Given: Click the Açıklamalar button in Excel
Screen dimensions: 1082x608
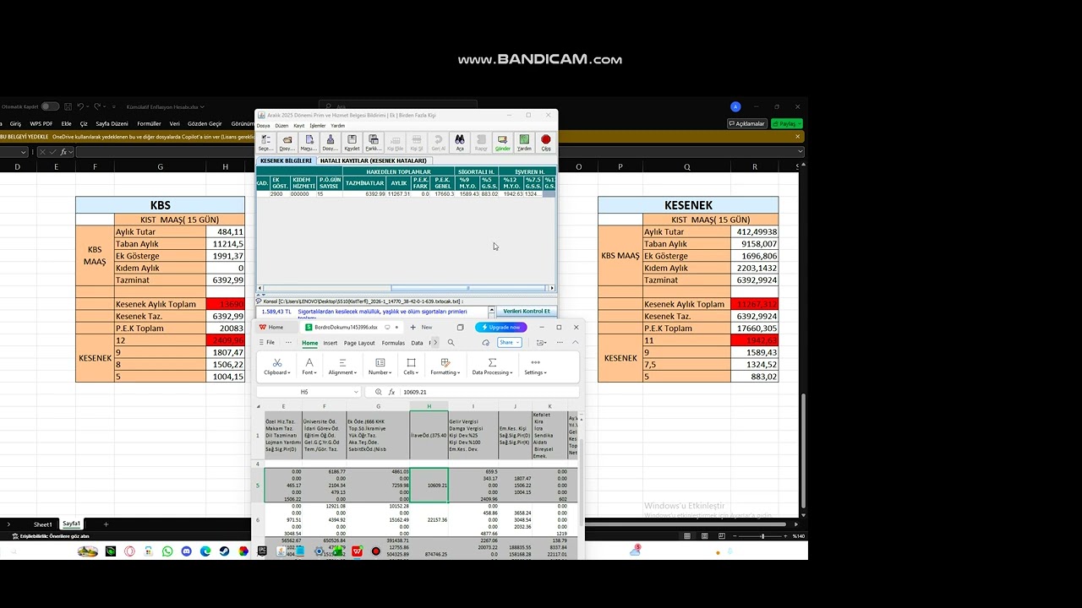Looking at the screenshot, I should coord(746,123).
